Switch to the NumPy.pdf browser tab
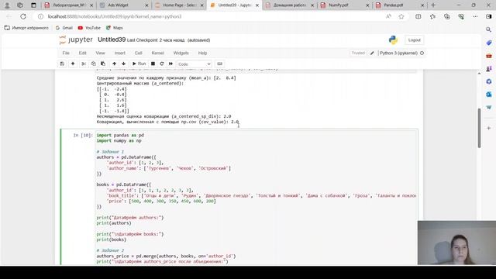Image resolution: width=496 pixels, height=279 pixels. click(x=345, y=5)
